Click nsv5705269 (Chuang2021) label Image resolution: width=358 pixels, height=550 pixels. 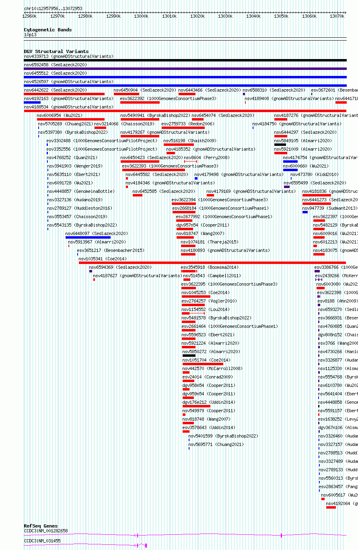point(66,124)
